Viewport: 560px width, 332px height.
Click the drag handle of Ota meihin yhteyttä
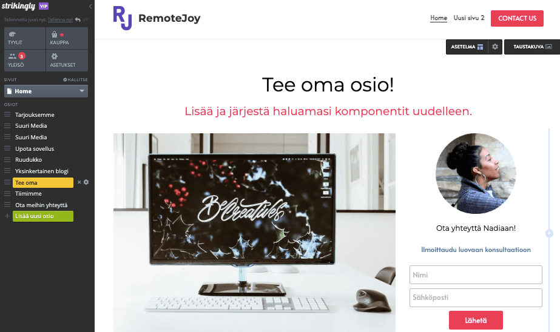click(7, 205)
